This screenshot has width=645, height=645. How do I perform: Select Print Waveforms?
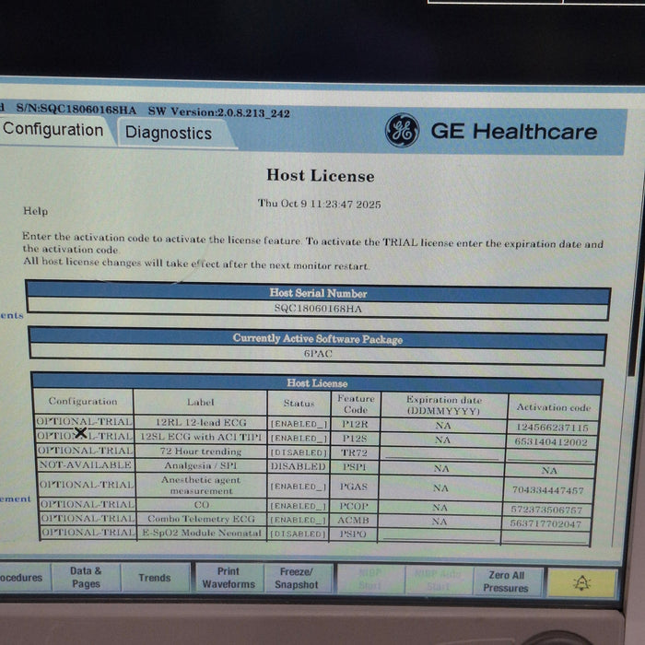pyautogui.click(x=229, y=578)
